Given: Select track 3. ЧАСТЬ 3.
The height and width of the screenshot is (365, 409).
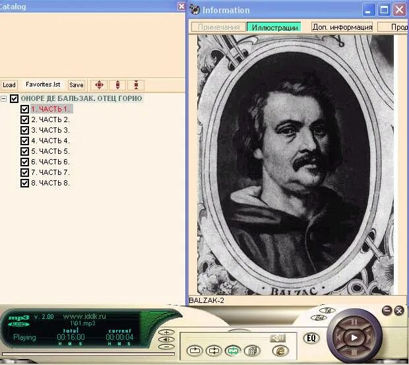Looking at the screenshot, I should point(51,130).
